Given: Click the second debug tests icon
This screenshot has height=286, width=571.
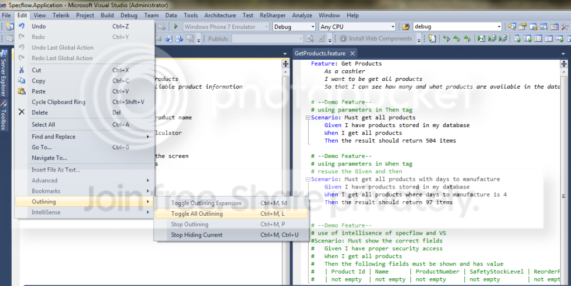Looking at the screenshot, I should click(492, 38).
